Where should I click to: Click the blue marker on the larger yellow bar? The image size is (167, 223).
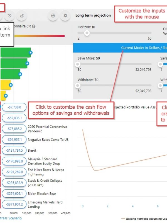11,85
